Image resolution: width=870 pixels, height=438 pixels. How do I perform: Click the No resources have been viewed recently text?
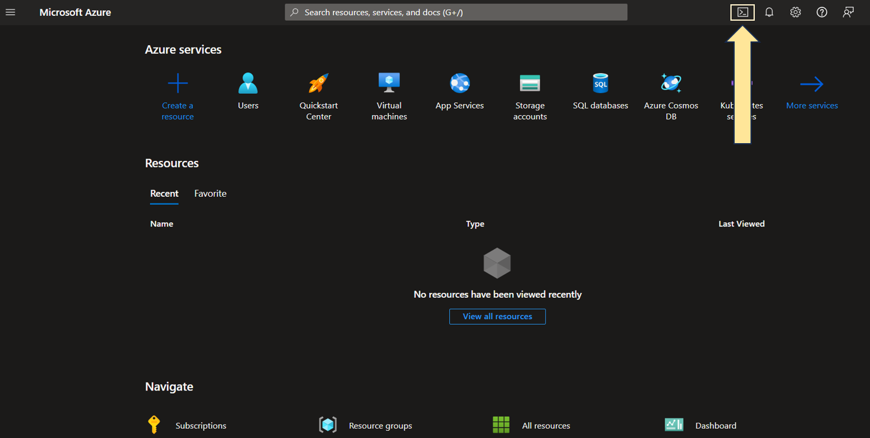[497, 294]
